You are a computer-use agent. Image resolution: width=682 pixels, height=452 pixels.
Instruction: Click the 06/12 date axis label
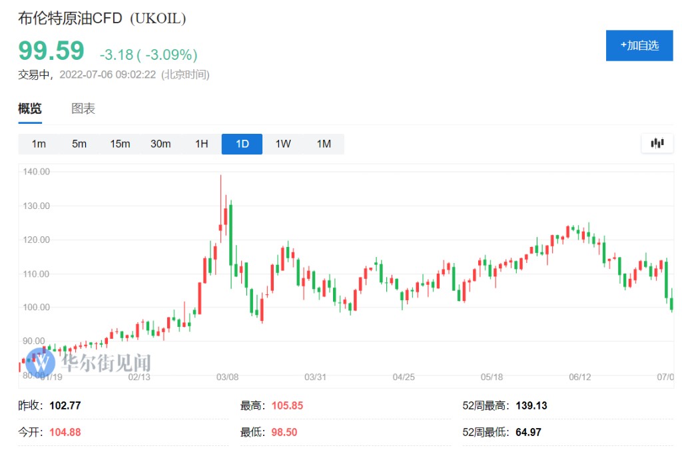coord(580,377)
